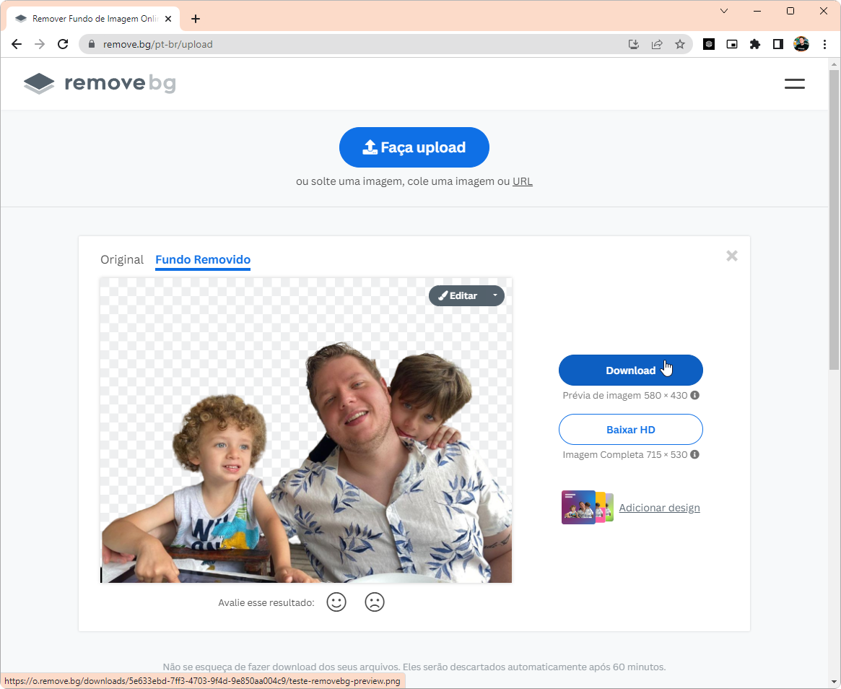Screen dimensions: 841x689
Task: Click the Editar button
Action: (458, 295)
